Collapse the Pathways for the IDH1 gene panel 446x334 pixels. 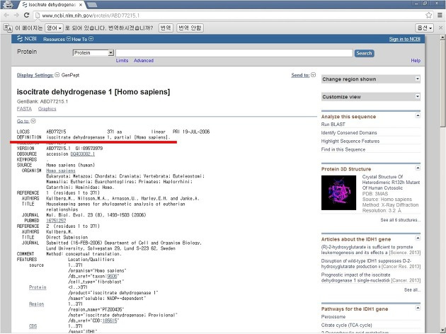point(418,308)
